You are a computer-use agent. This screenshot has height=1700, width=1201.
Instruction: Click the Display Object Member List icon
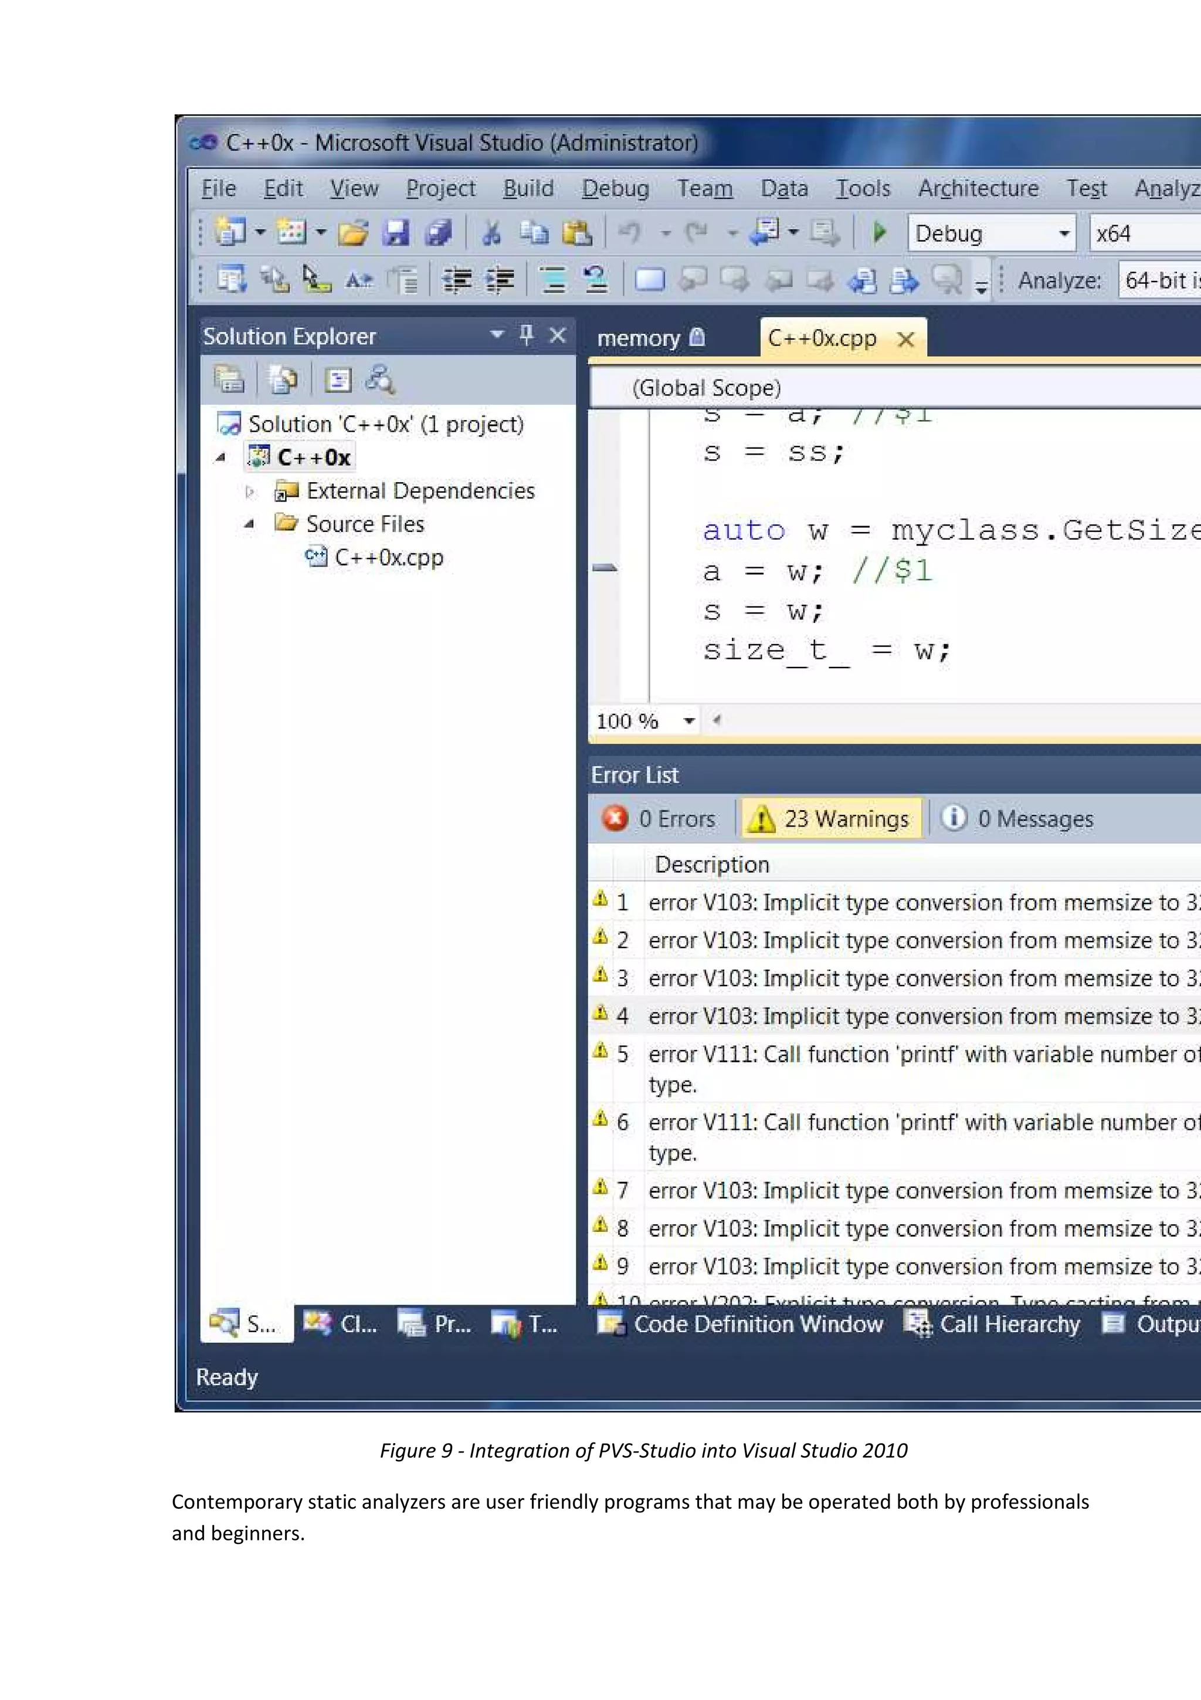[232, 280]
